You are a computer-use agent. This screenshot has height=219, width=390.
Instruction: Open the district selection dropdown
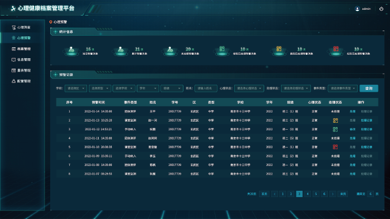(76, 88)
